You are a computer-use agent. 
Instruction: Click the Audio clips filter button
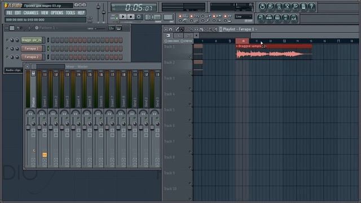[13, 70]
